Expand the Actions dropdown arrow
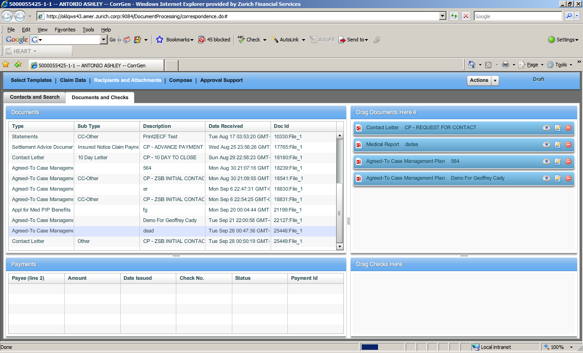Image resolution: width=583 pixels, height=353 pixels. tap(495, 81)
